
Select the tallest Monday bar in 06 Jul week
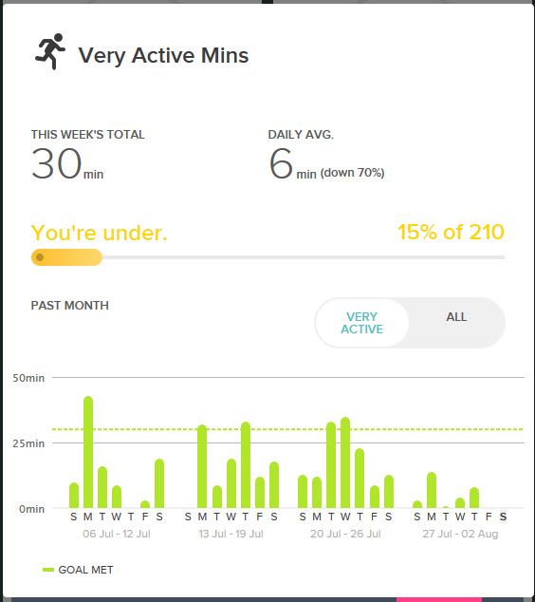click(88, 452)
